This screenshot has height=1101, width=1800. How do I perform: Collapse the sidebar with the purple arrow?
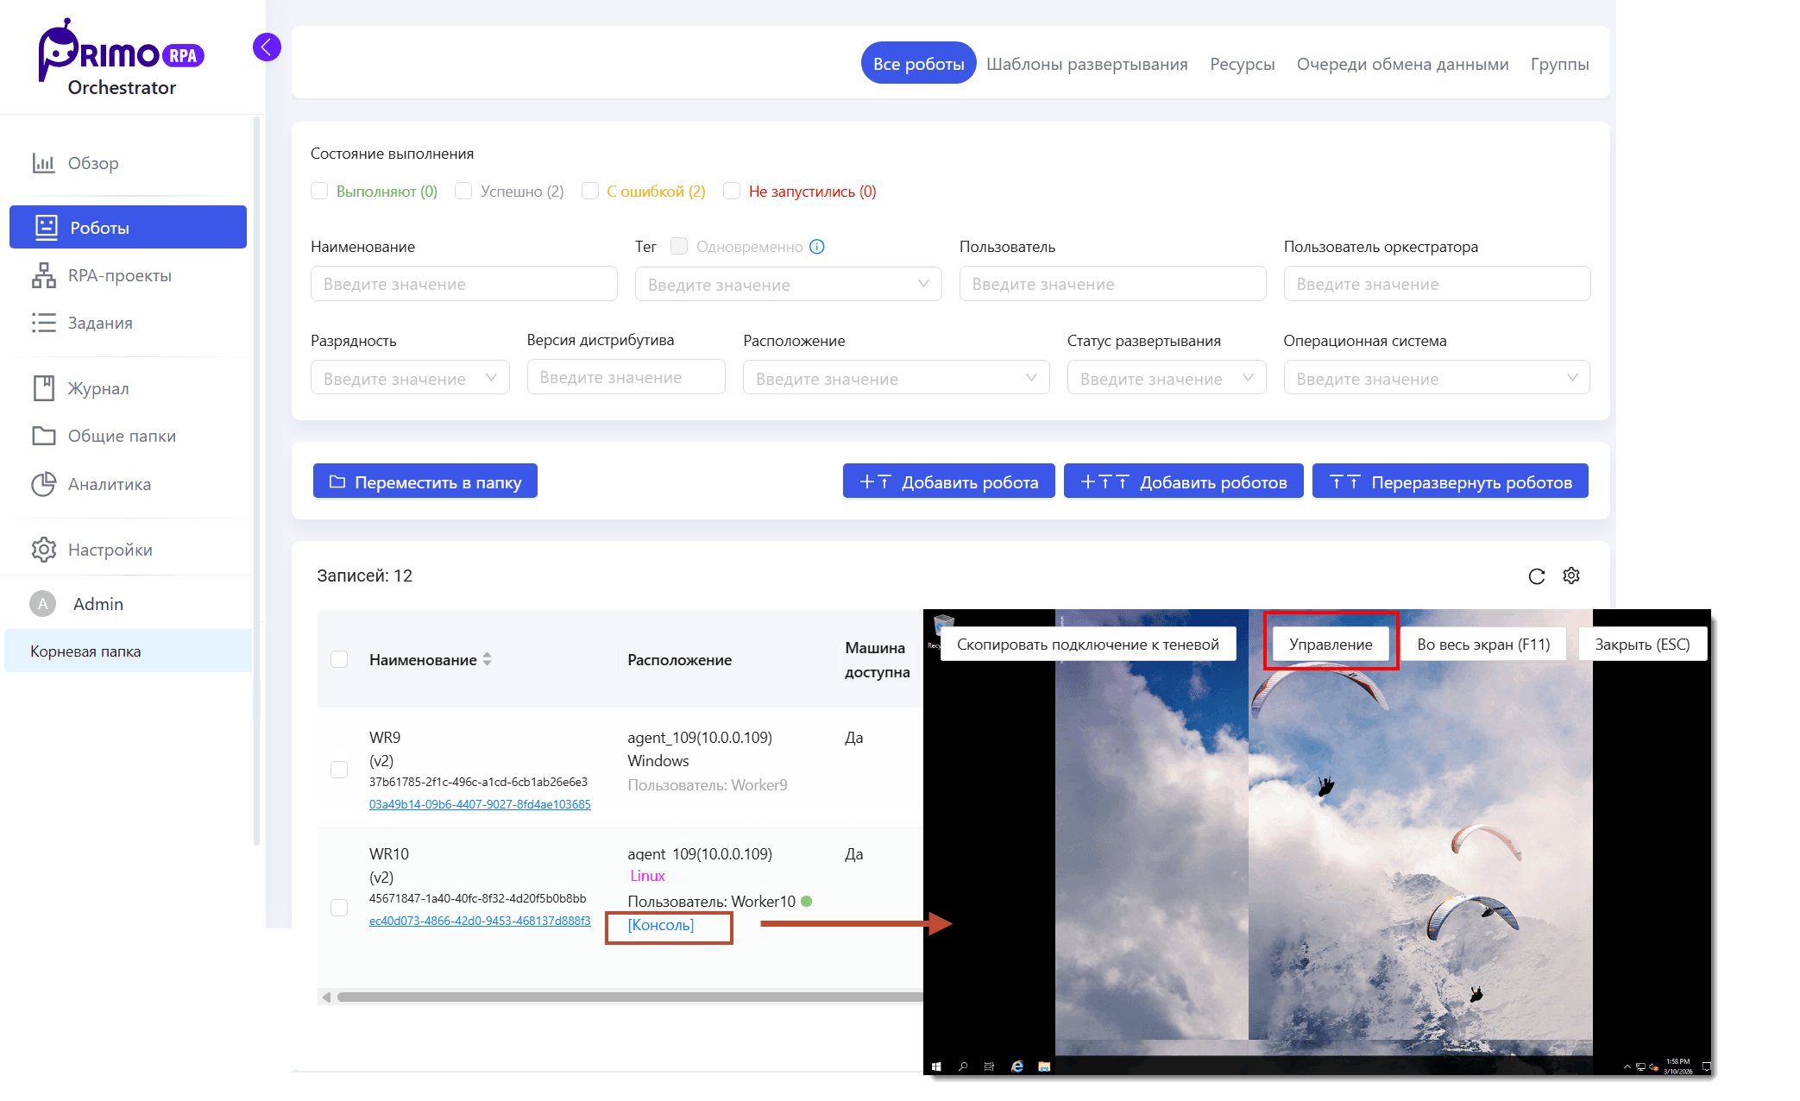267,47
